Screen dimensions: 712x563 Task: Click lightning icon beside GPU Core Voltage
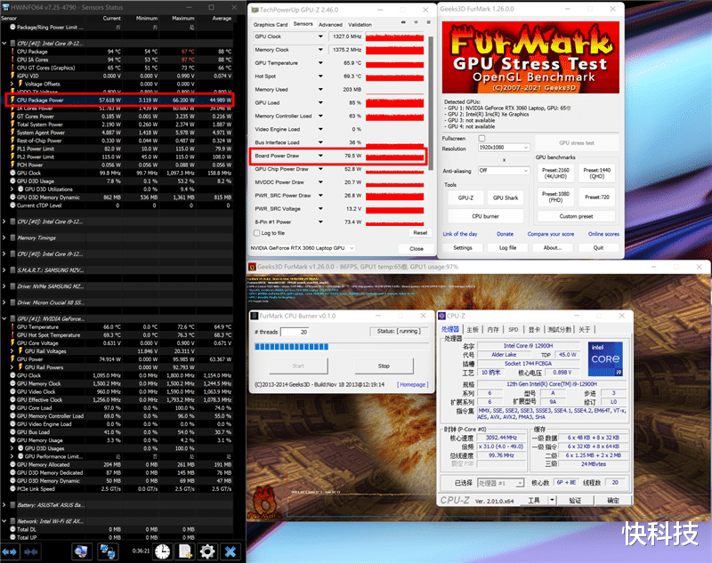point(12,343)
